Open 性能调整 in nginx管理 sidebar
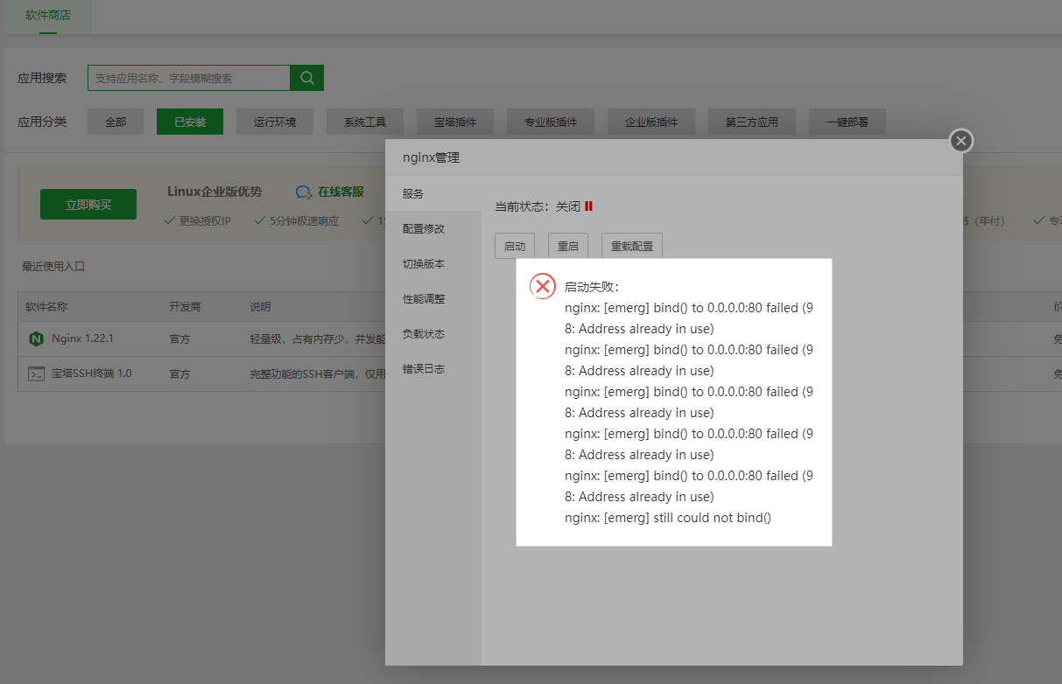The width and height of the screenshot is (1062, 684). pos(433,298)
